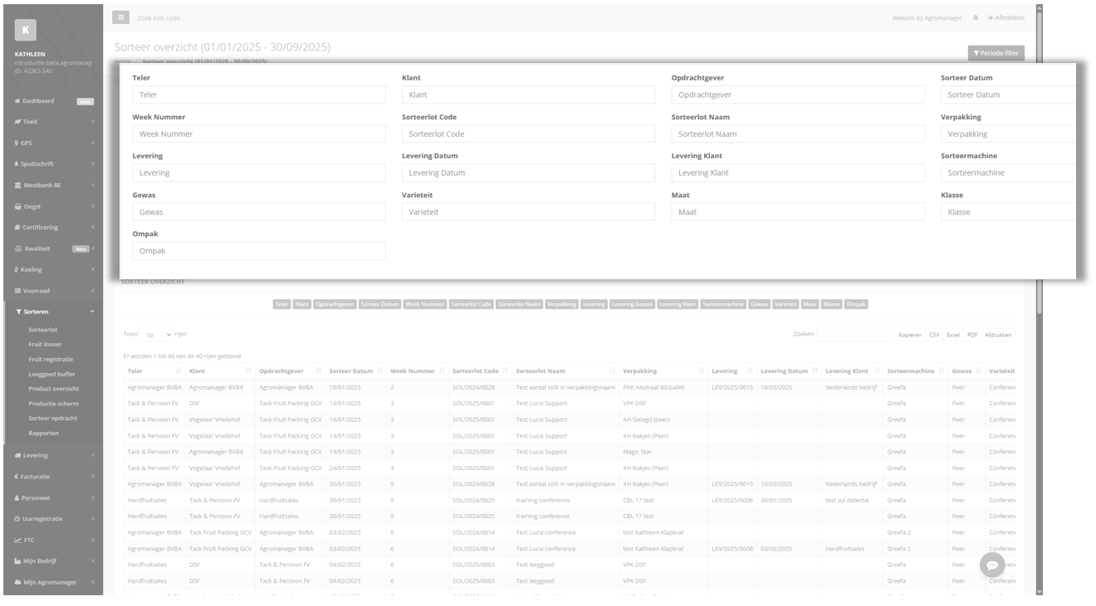Sort by Gewas column sort icon

979,371
